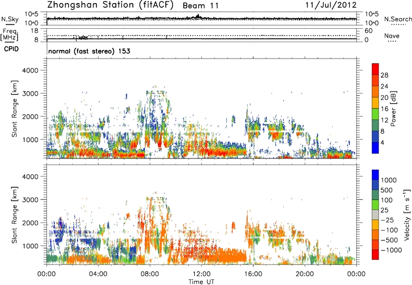The width and height of the screenshot is (412, 285).
Task: Click the 'Zhongshan Station (fitACF)' title
Action: coord(110,5)
